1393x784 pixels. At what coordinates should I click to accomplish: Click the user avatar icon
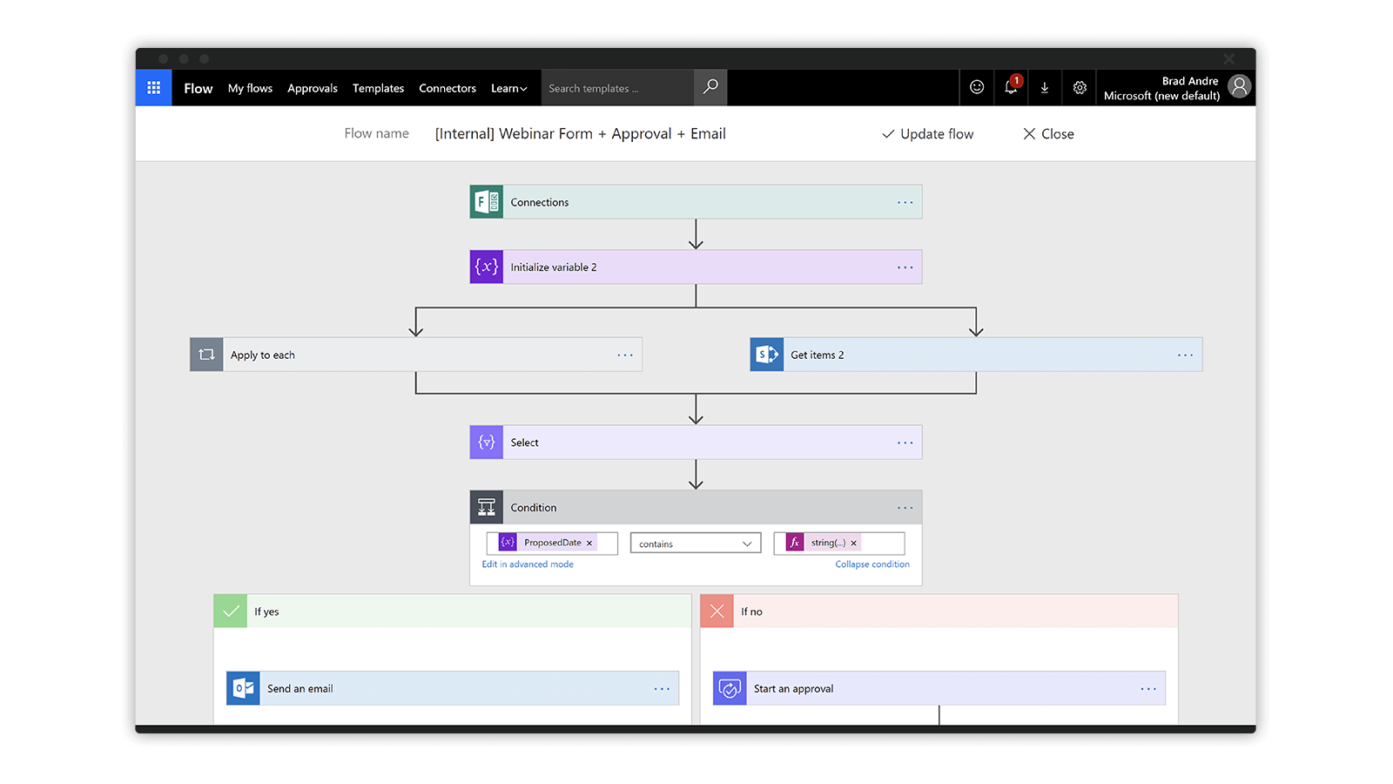[1239, 86]
